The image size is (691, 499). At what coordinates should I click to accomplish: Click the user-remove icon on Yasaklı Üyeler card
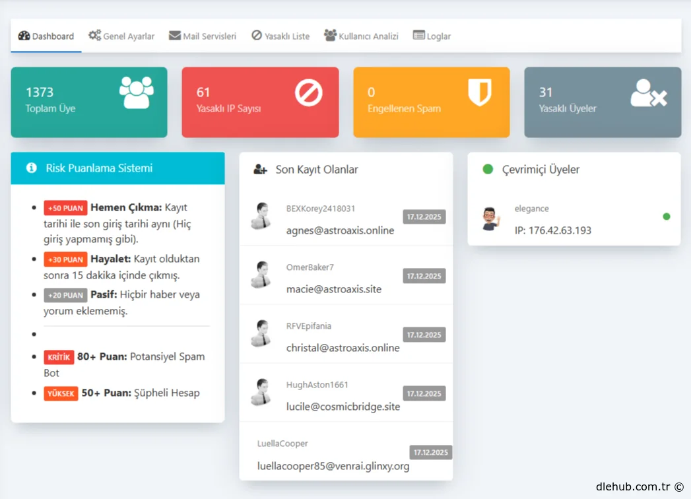649,93
